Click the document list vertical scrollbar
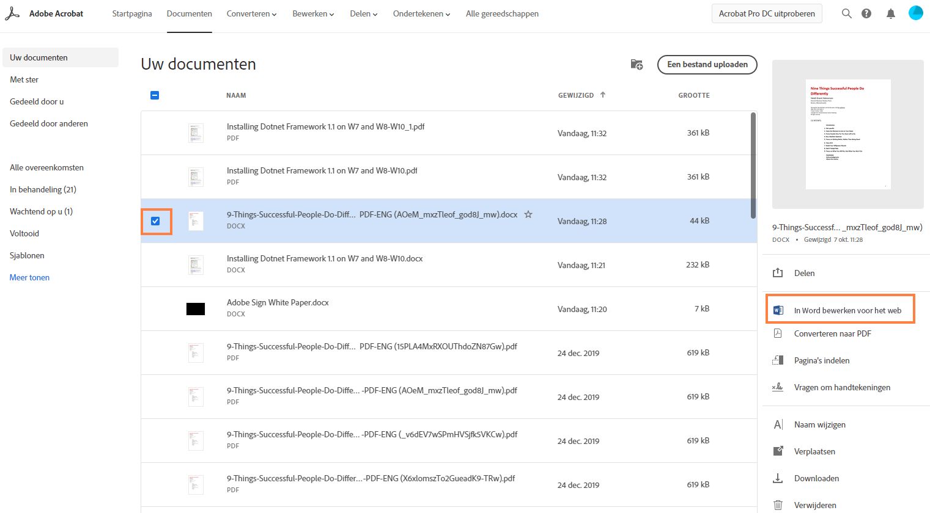The height and width of the screenshot is (513, 930). point(753,165)
